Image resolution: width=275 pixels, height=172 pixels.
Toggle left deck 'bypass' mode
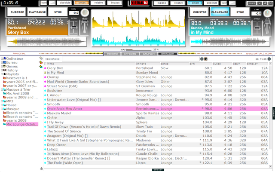tap(115, 3)
